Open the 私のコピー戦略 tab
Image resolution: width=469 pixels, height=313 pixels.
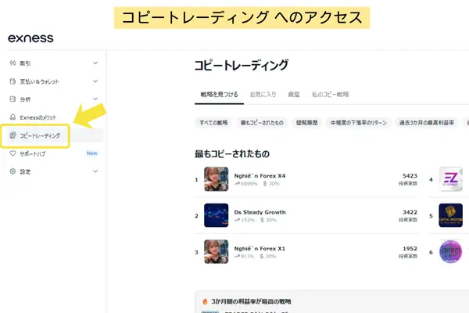pyautogui.click(x=332, y=94)
